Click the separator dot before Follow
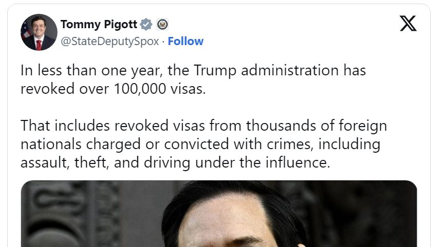Image resolution: width=440 pixels, height=247 pixels. (163, 42)
